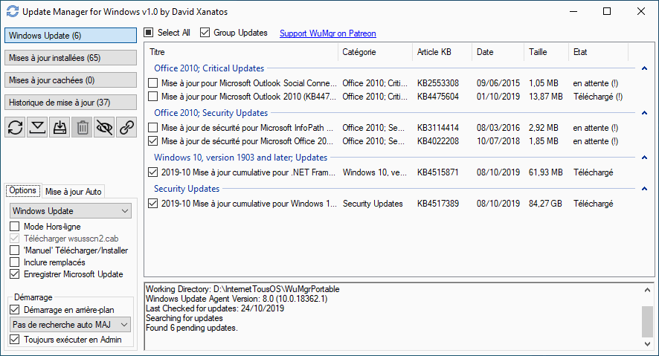
Task: Open the Pas de recherche auto MAJ dropdown
Action: 70,325
